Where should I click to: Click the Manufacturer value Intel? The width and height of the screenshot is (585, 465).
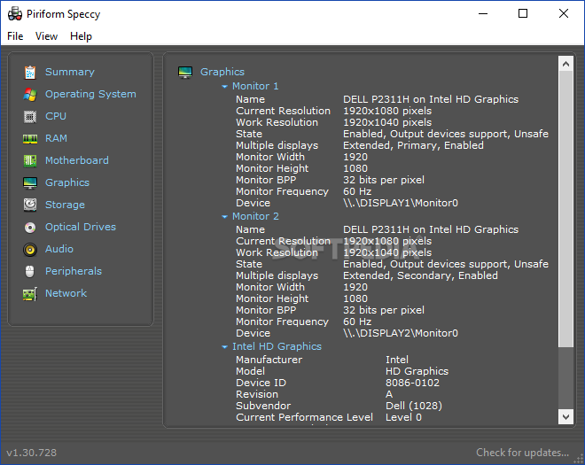click(x=396, y=360)
